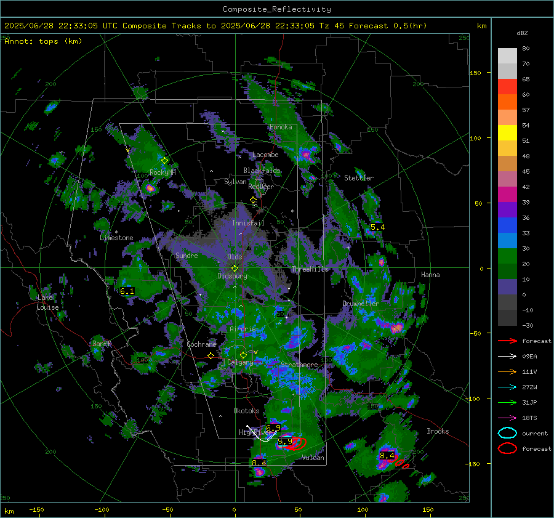Click the Composite_Reflectivity title
This screenshot has height=518, width=554.
pos(276,9)
